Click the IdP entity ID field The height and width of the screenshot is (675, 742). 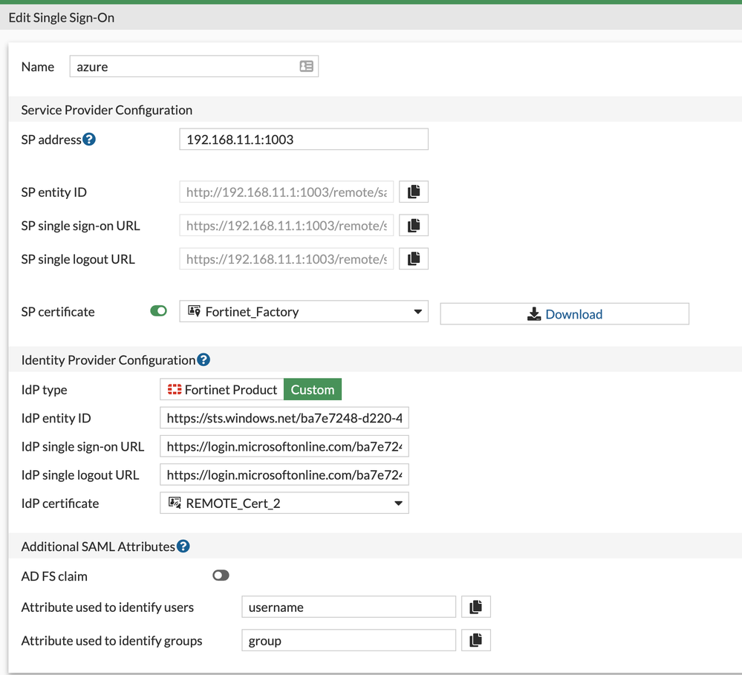(x=284, y=418)
